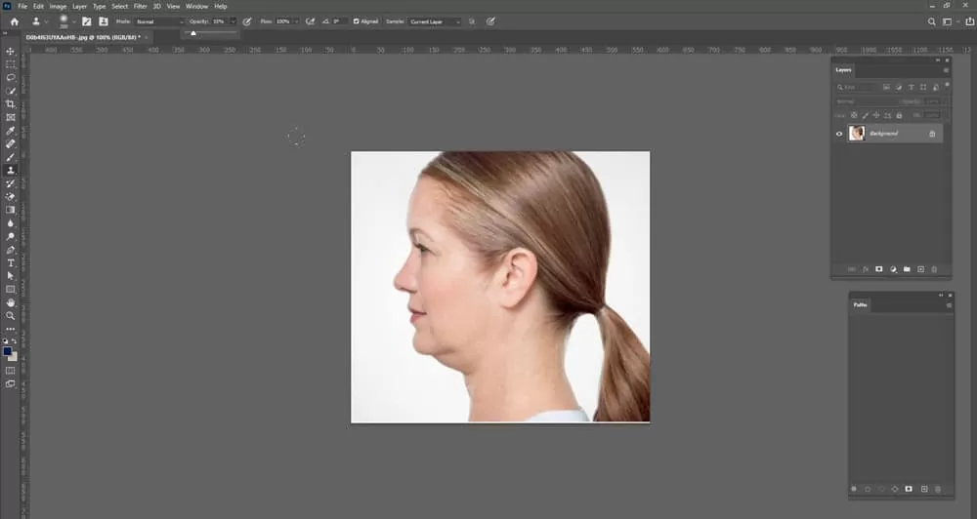This screenshot has height=519, width=977.
Task: Swap foreground and background colors
Action: click(x=14, y=341)
